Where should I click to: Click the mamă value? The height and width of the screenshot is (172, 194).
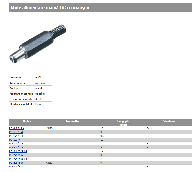pyautogui.click(x=39, y=88)
